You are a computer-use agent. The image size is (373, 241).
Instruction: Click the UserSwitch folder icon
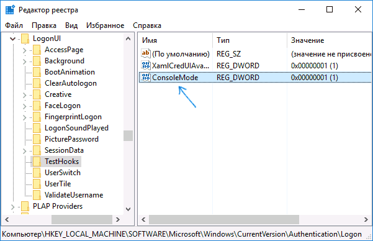coord(37,173)
